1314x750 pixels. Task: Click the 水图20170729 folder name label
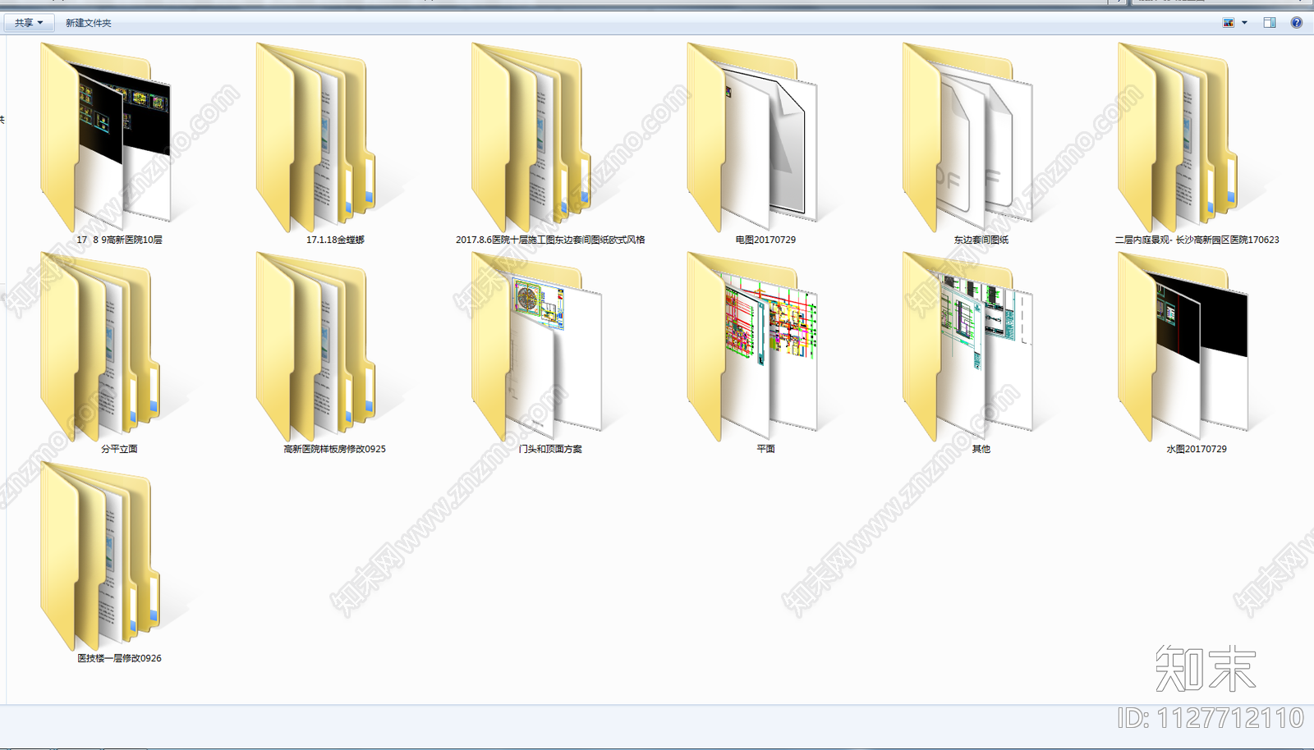pos(1197,449)
